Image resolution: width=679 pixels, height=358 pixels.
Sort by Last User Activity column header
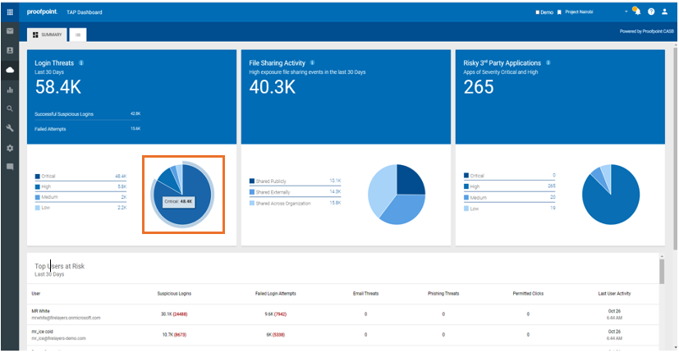point(614,293)
